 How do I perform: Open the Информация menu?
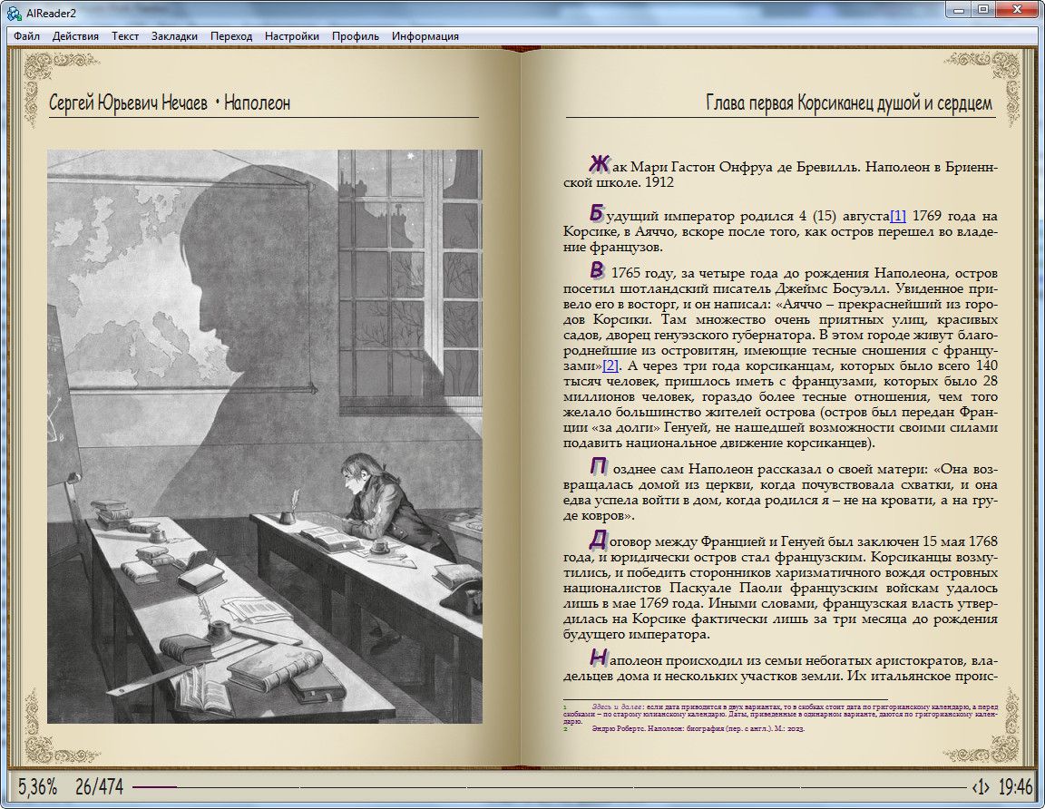click(x=425, y=36)
